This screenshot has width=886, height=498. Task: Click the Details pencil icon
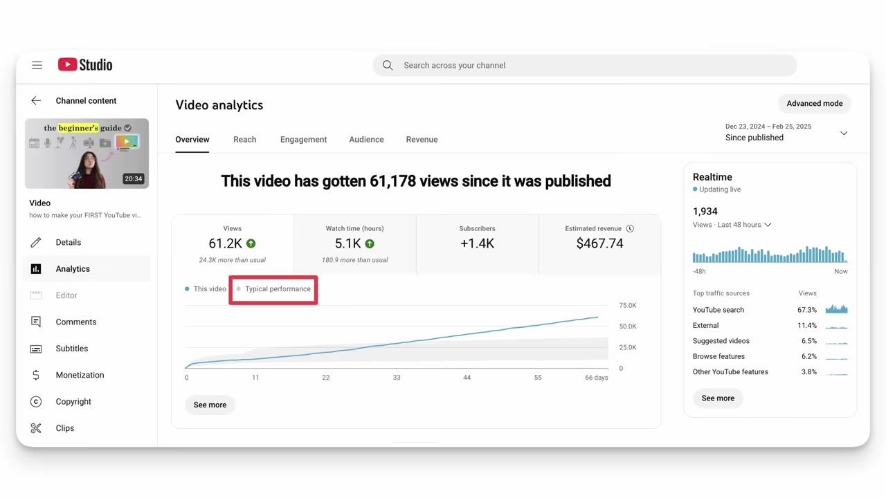coord(36,243)
